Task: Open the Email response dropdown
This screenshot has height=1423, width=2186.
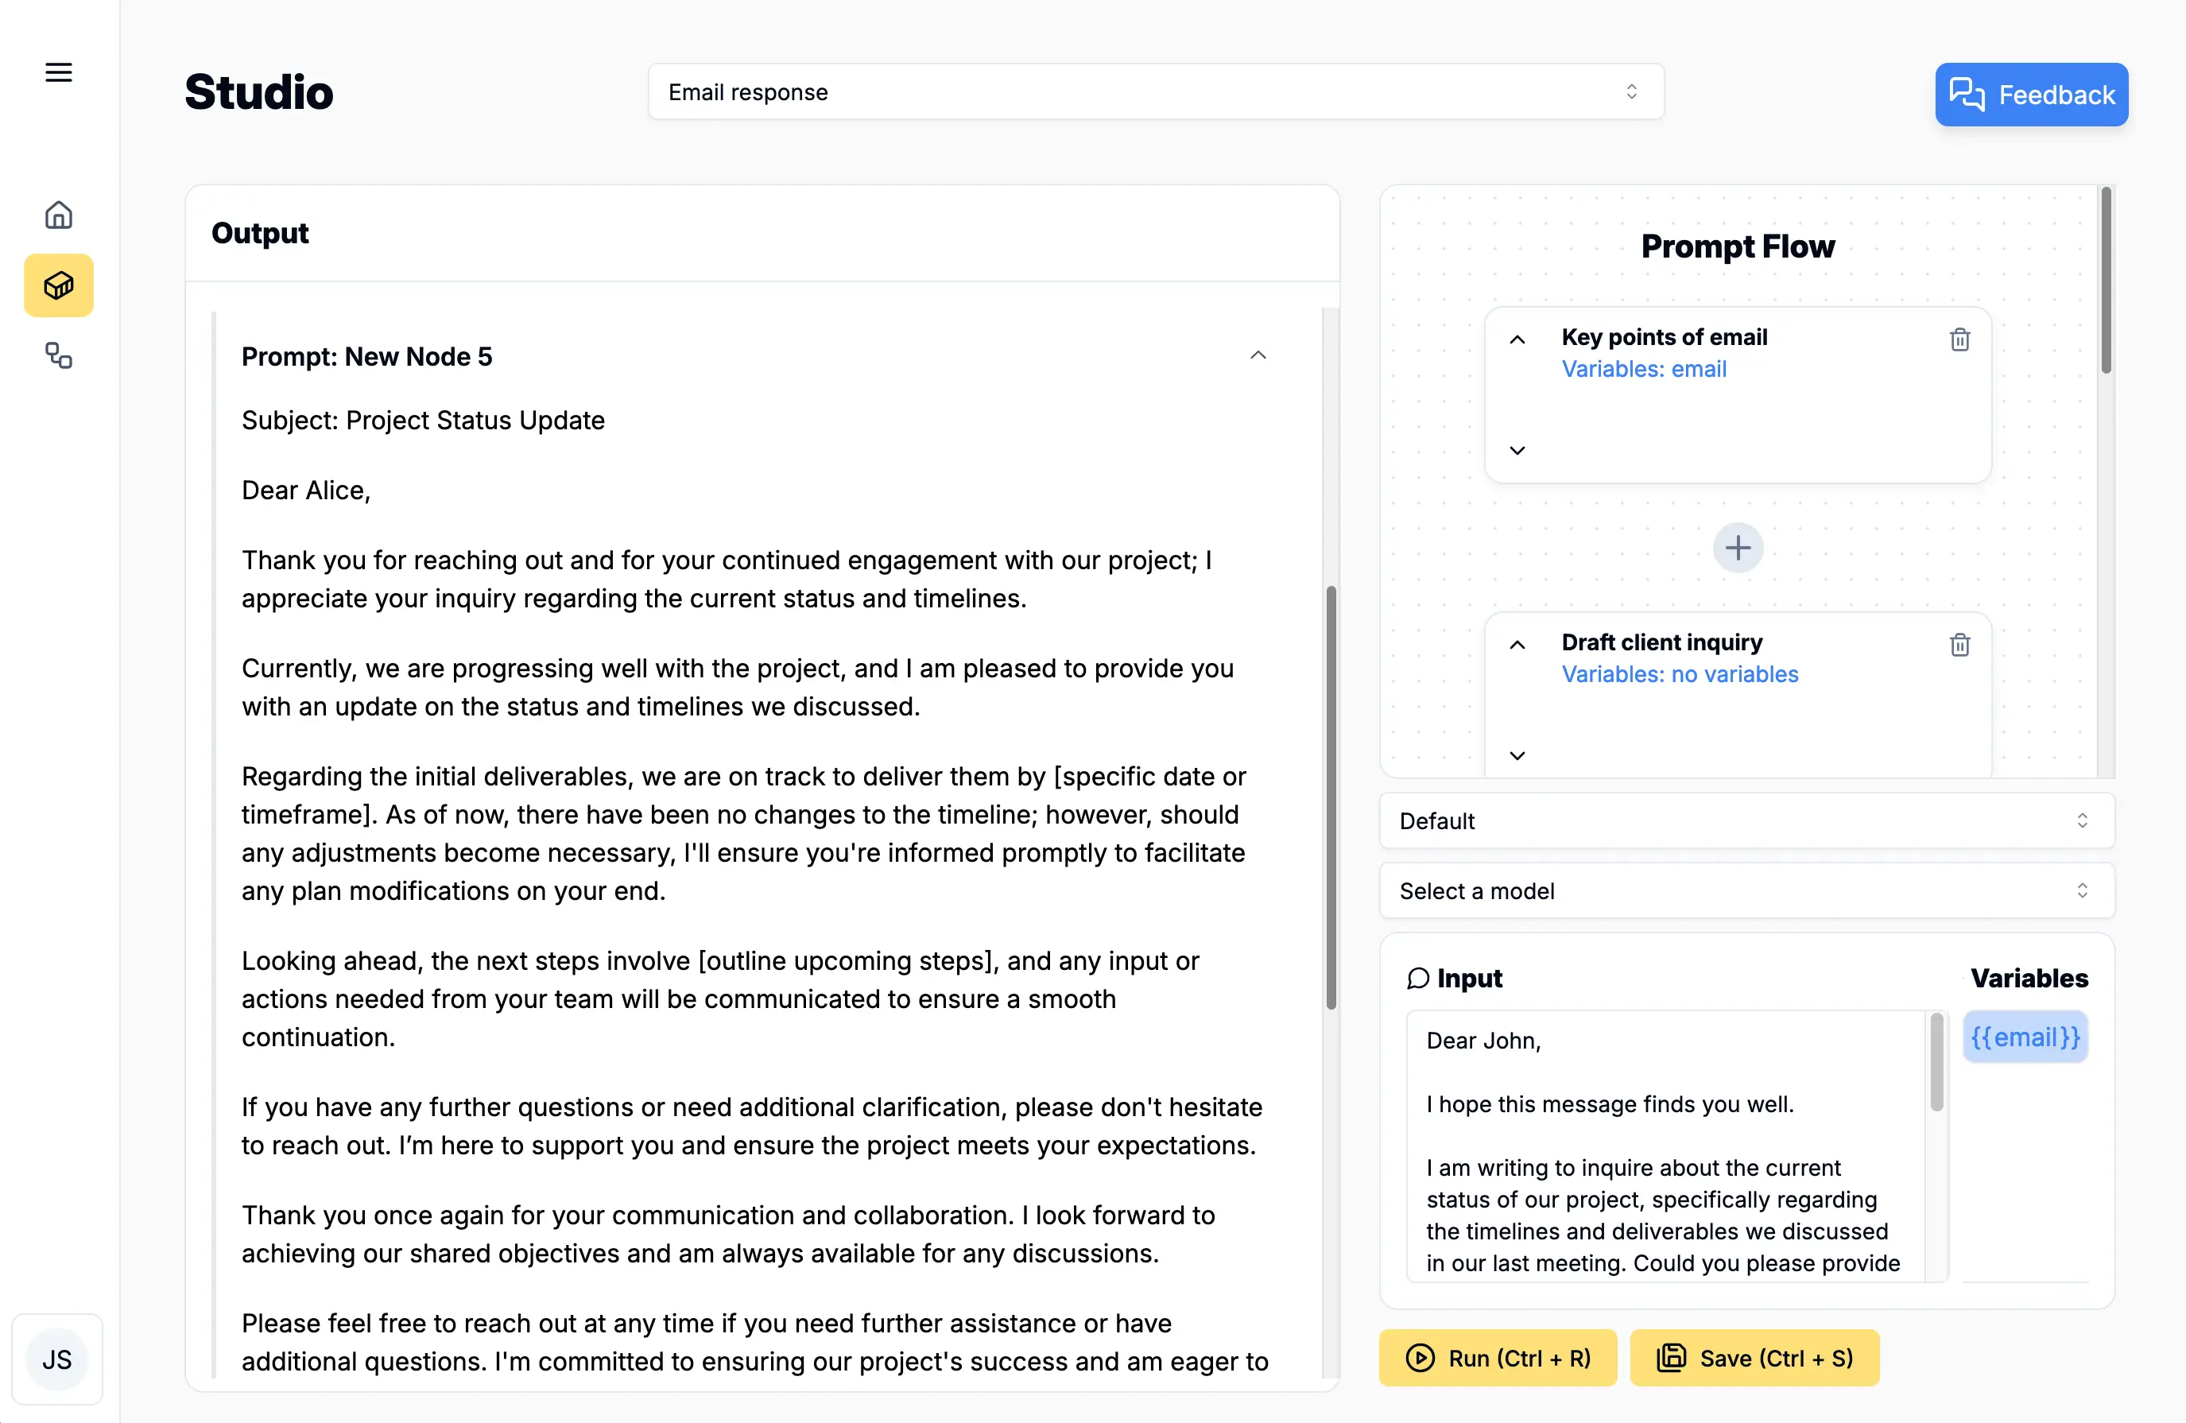Action: [x=1156, y=92]
